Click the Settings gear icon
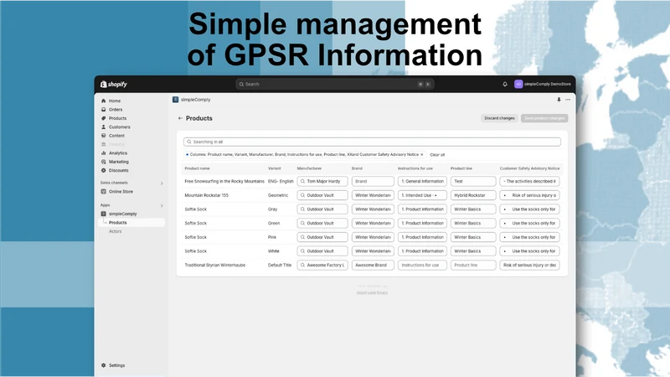 pos(103,365)
